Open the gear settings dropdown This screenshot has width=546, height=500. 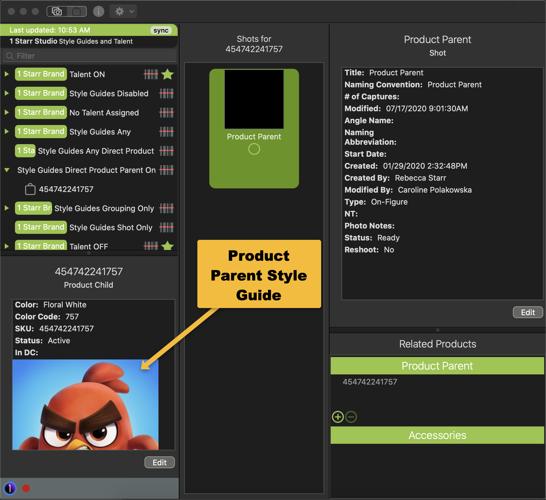click(x=123, y=12)
